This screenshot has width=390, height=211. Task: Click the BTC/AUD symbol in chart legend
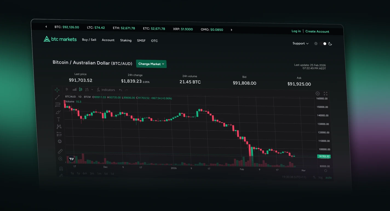pyautogui.click(x=70, y=97)
